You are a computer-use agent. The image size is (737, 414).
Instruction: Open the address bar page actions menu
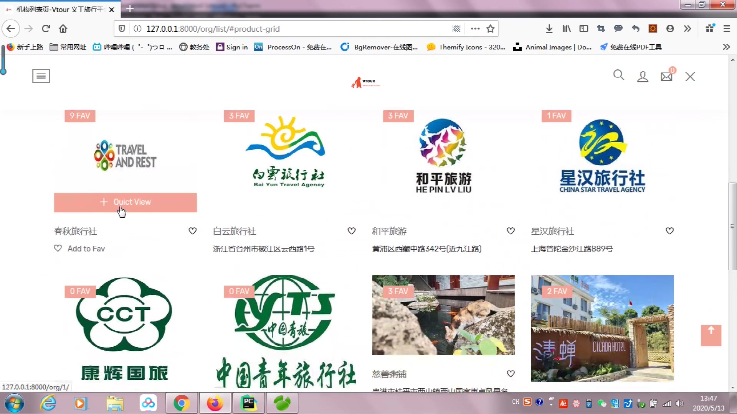click(x=475, y=28)
